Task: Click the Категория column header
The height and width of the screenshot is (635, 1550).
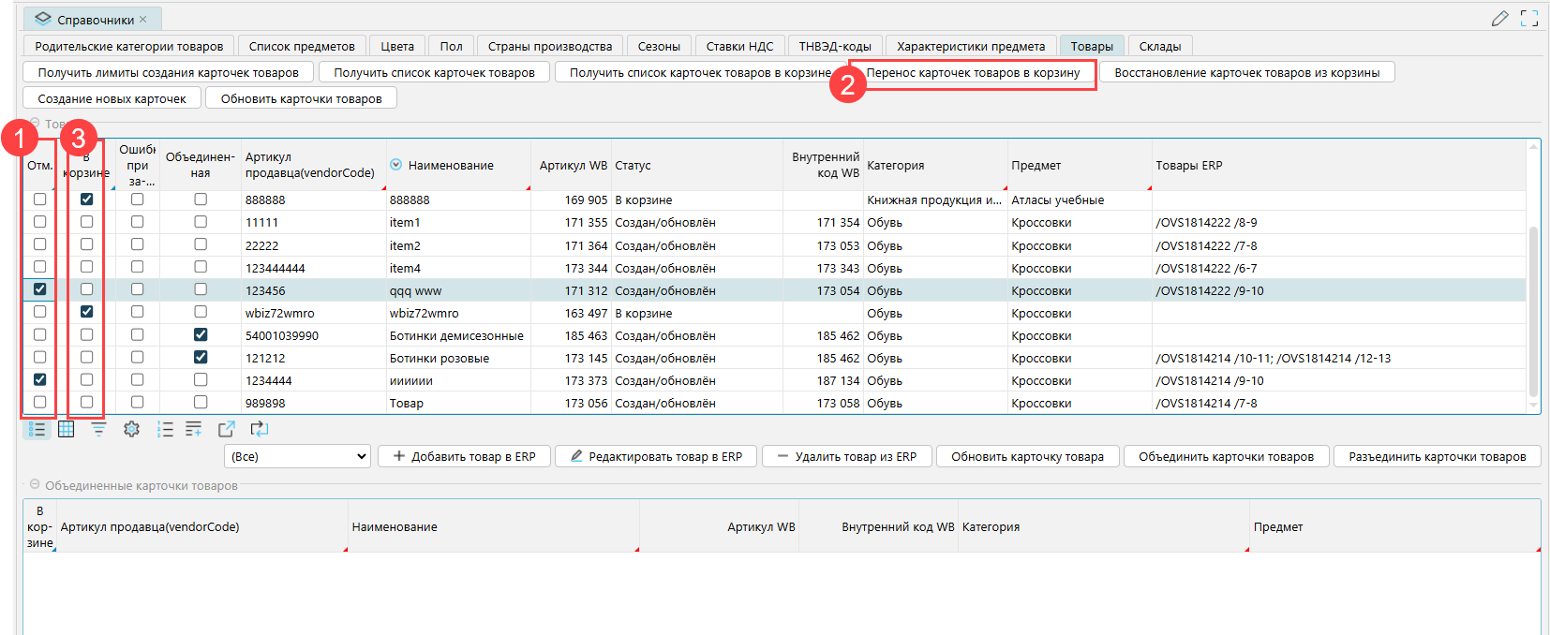Action: click(935, 165)
